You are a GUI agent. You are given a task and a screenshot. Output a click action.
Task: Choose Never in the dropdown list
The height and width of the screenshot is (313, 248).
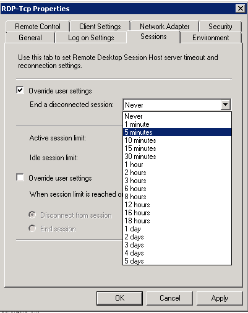tap(177, 116)
